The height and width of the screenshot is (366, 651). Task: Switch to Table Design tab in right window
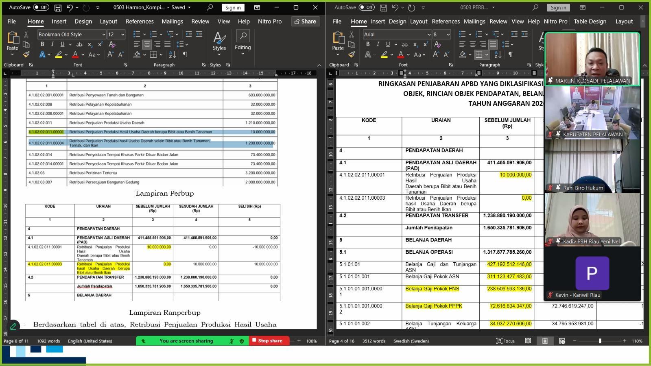[x=590, y=21]
